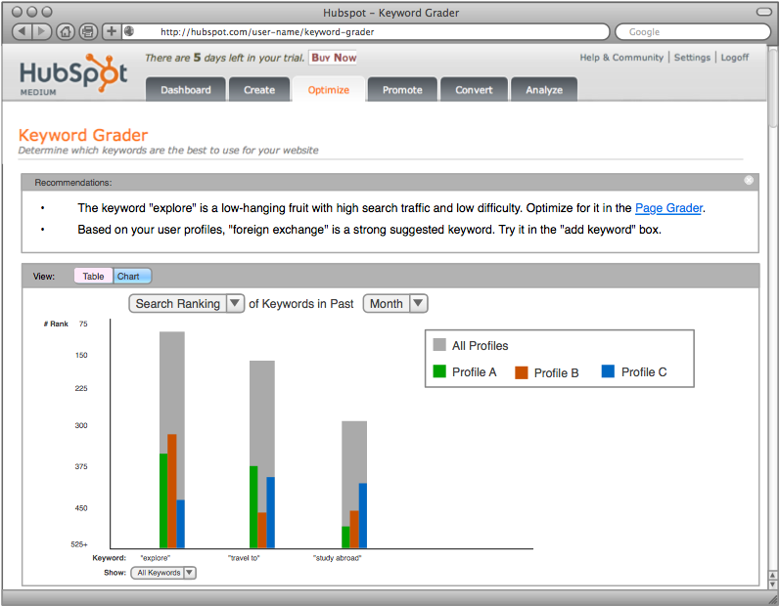This screenshot has height=606, width=780.
Task: Switch to the Analyze tab
Action: coord(544,90)
